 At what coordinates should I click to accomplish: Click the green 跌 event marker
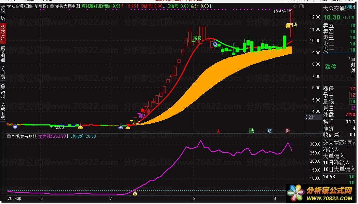click(x=252, y=131)
